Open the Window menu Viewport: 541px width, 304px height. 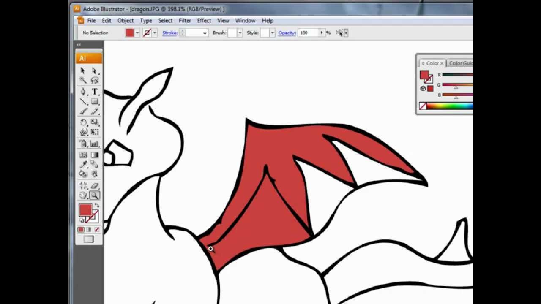point(245,20)
